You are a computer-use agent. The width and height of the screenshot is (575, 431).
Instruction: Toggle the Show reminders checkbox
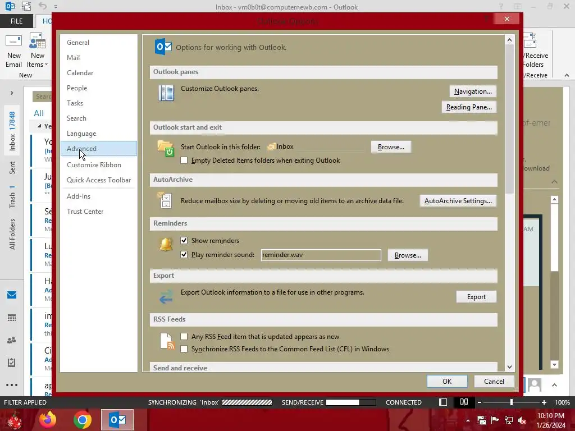184,240
